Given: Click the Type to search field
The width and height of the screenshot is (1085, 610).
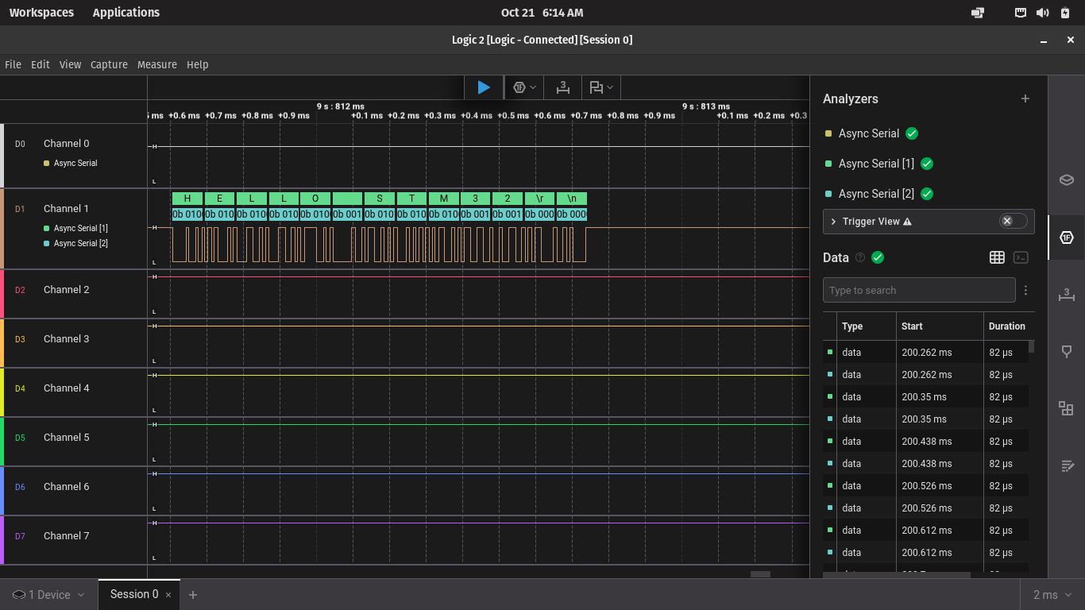Looking at the screenshot, I should coord(918,290).
